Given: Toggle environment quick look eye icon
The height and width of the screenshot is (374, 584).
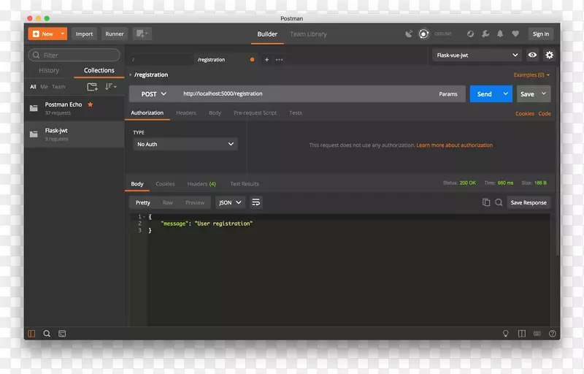Looking at the screenshot, I should tap(532, 55).
